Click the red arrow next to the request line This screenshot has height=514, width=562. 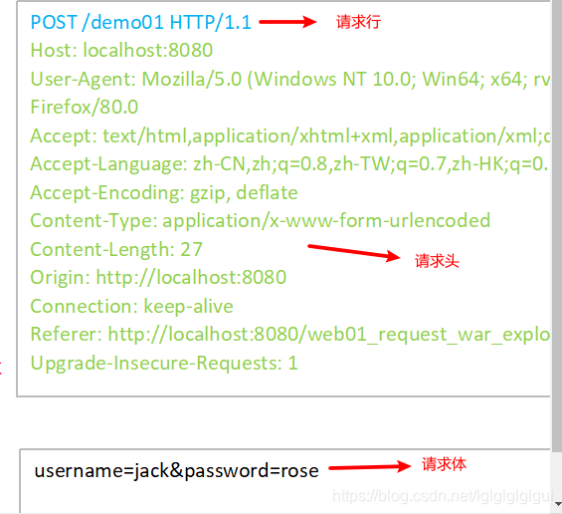coord(287,22)
